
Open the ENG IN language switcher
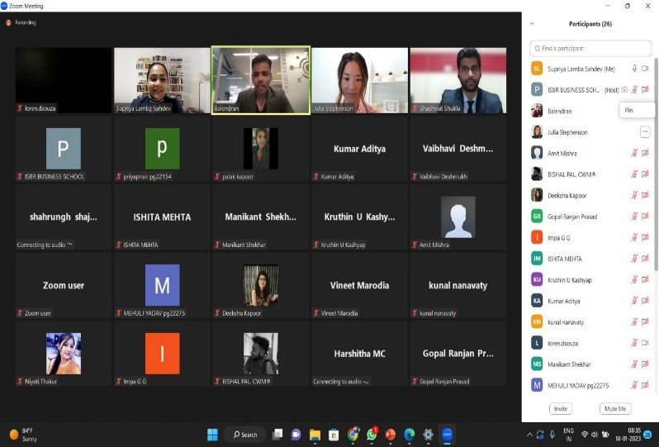tap(568, 435)
